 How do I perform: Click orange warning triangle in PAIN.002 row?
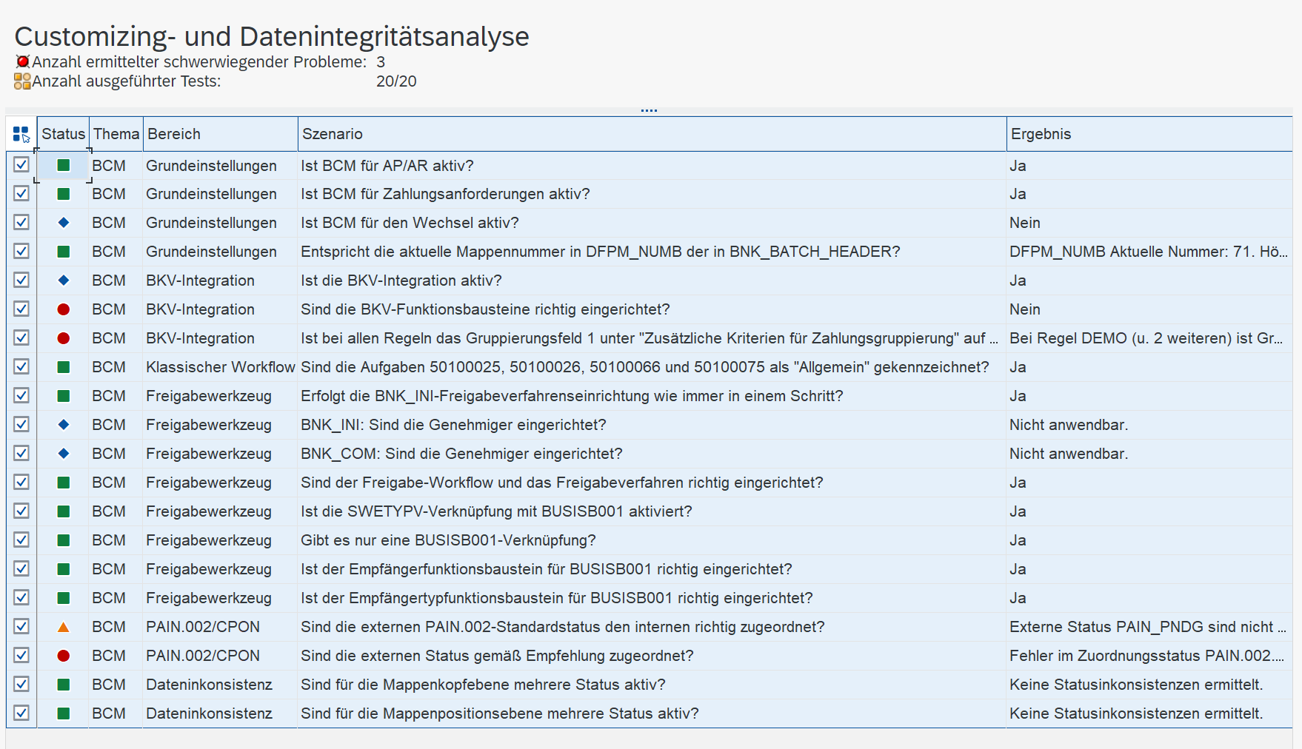tap(64, 627)
